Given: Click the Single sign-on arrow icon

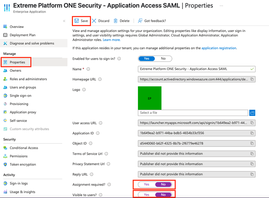Looking at the screenshot, I should pos(5,96).
